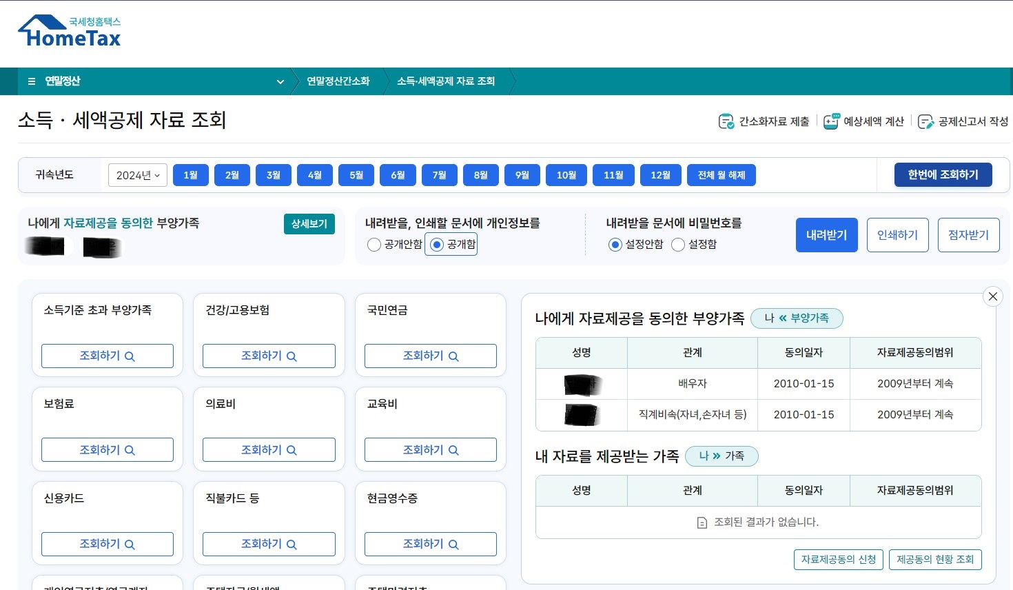1013x590 pixels.
Task: Toggle the 12월 month button
Action: click(661, 175)
